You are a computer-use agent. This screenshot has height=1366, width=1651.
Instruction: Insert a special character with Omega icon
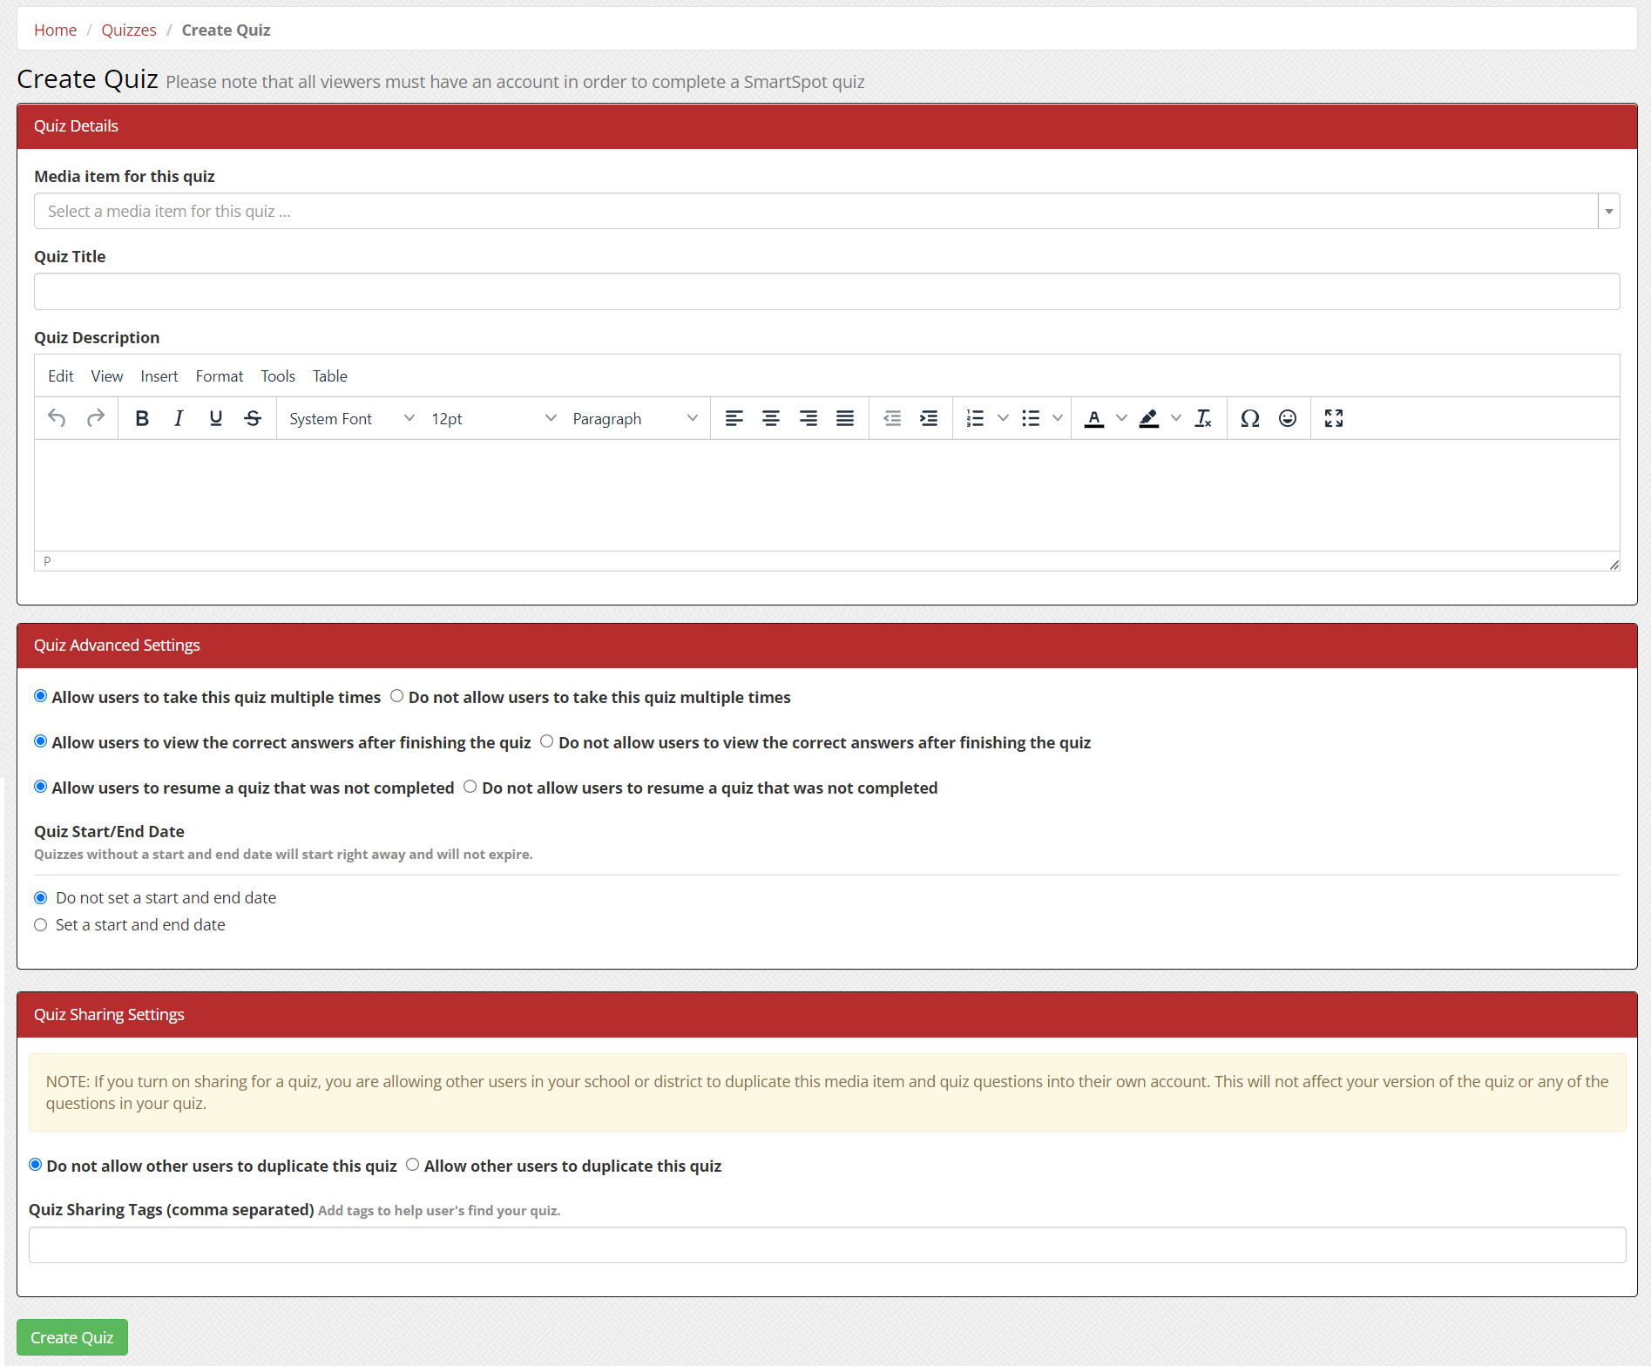(1250, 418)
